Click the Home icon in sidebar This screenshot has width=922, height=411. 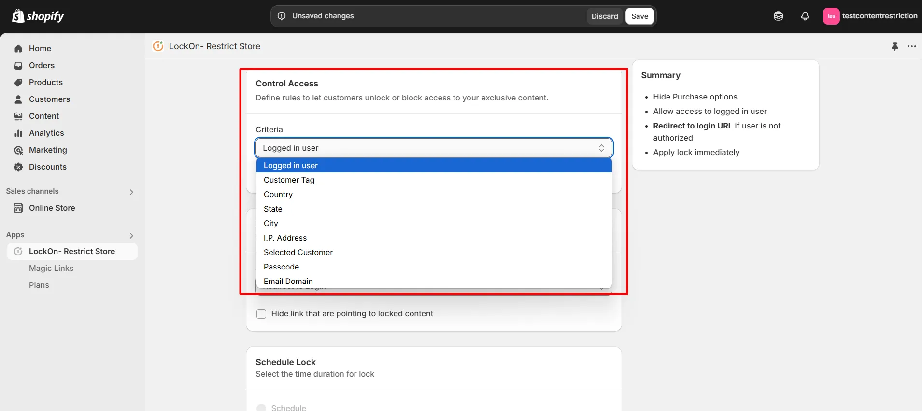18,48
